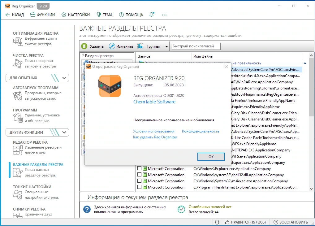This screenshot has height=226, width=315.
Task: Open the Автозапуск программ section
Action: coord(36,88)
